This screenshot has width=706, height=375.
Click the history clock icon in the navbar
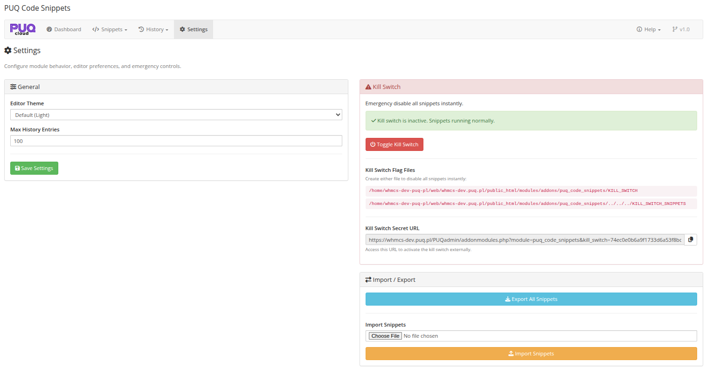141,29
